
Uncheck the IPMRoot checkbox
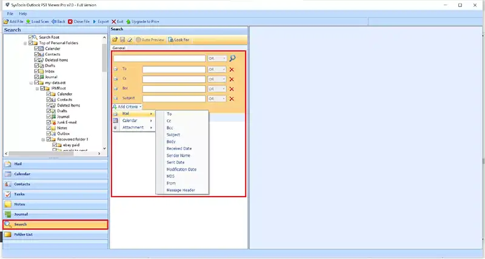[42, 88]
